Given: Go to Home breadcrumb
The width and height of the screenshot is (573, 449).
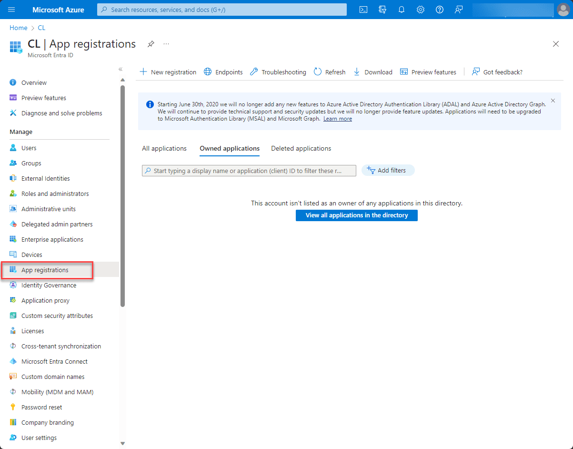Looking at the screenshot, I should click(19, 28).
